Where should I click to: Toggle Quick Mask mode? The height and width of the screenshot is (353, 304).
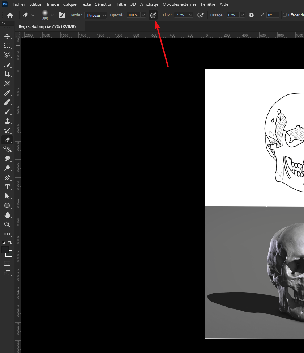[7, 263]
